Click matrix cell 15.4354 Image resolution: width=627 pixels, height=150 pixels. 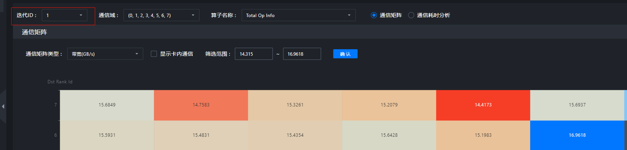tap(295, 135)
